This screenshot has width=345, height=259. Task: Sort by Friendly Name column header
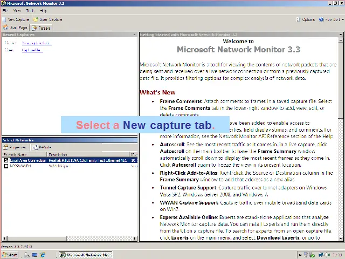click(x=25, y=154)
